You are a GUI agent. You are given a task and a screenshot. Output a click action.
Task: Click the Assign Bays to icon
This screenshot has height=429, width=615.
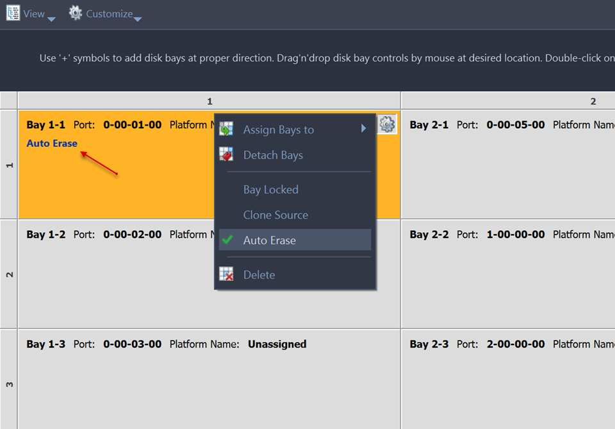[x=226, y=130]
